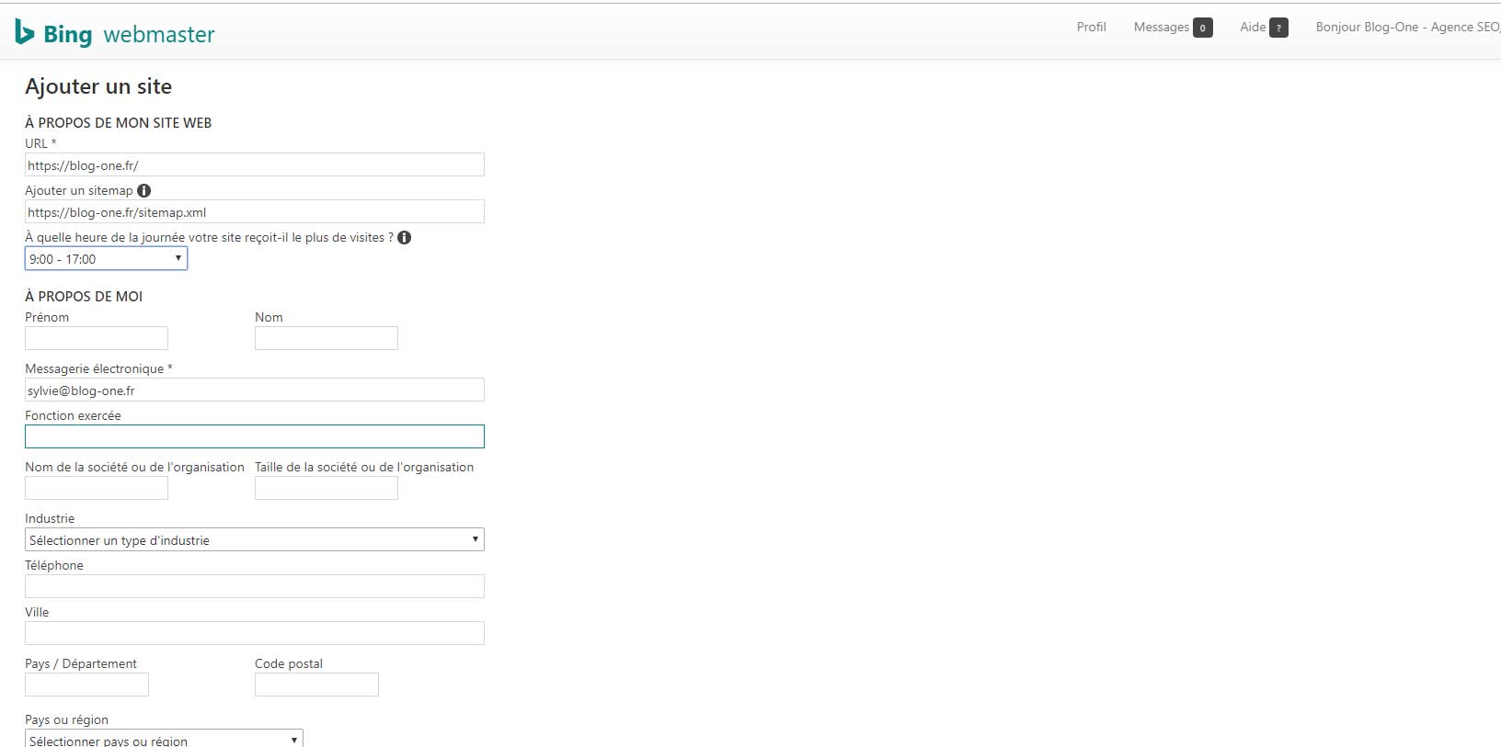Click the Bonjour Blog-One account link
This screenshot has height=747, width=1501.
1406,27
